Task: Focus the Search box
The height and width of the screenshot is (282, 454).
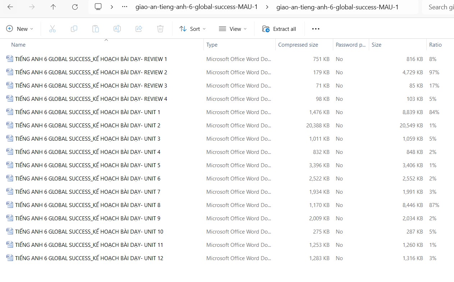Action: [x=438, y=7]
